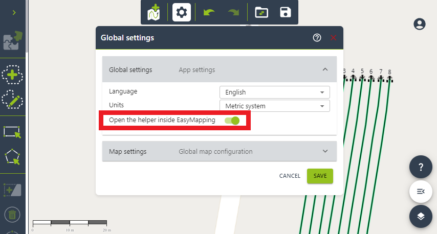Select the edit zone pencil tool
Screen dimensions: 437x234
click(x=13, y=101)
